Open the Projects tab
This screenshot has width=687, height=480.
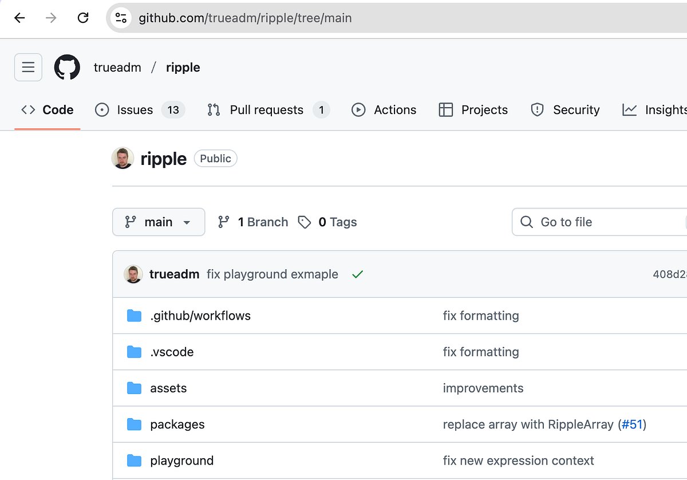[x=473, y=109]
